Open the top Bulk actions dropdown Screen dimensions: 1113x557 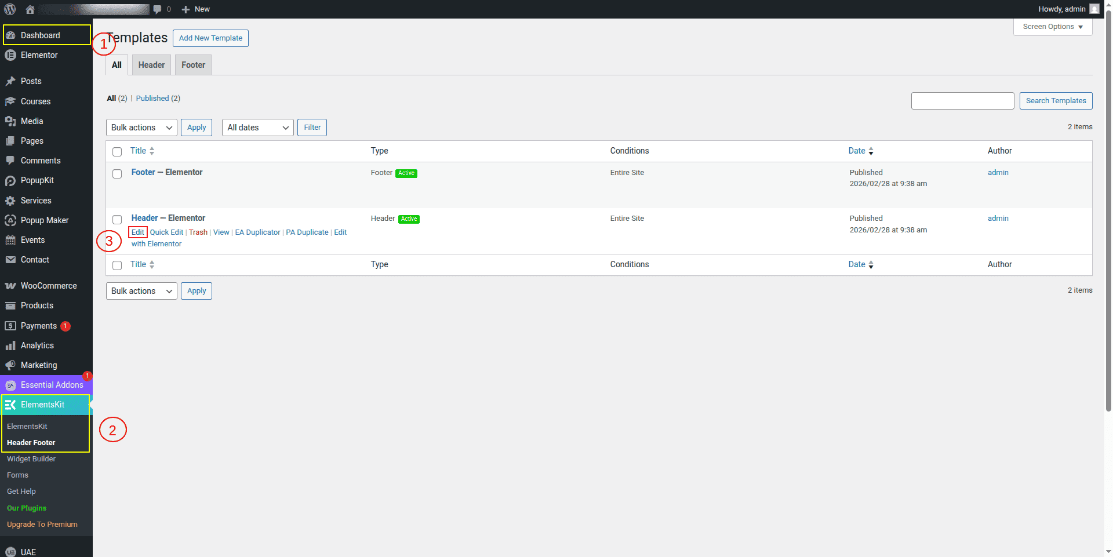(x=141, y=128)
